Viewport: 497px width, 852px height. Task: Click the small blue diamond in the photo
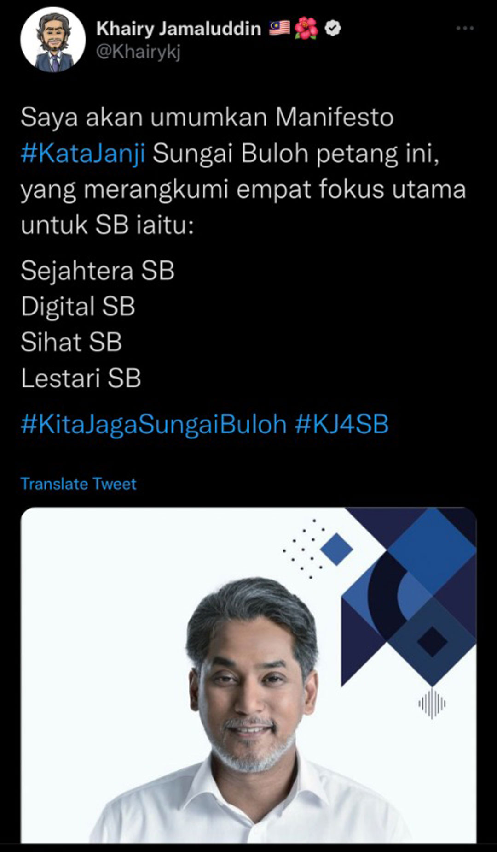point(336,549)
